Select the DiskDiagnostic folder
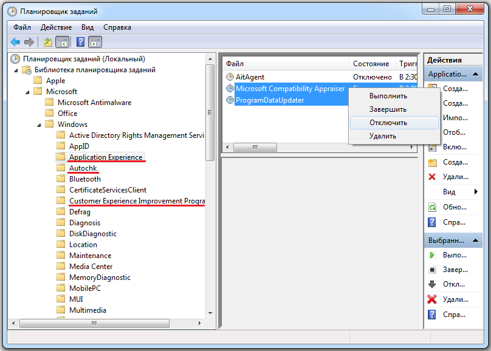Image resolution: width=491 pixels, height=351 pixels. (x=93, y=234)
